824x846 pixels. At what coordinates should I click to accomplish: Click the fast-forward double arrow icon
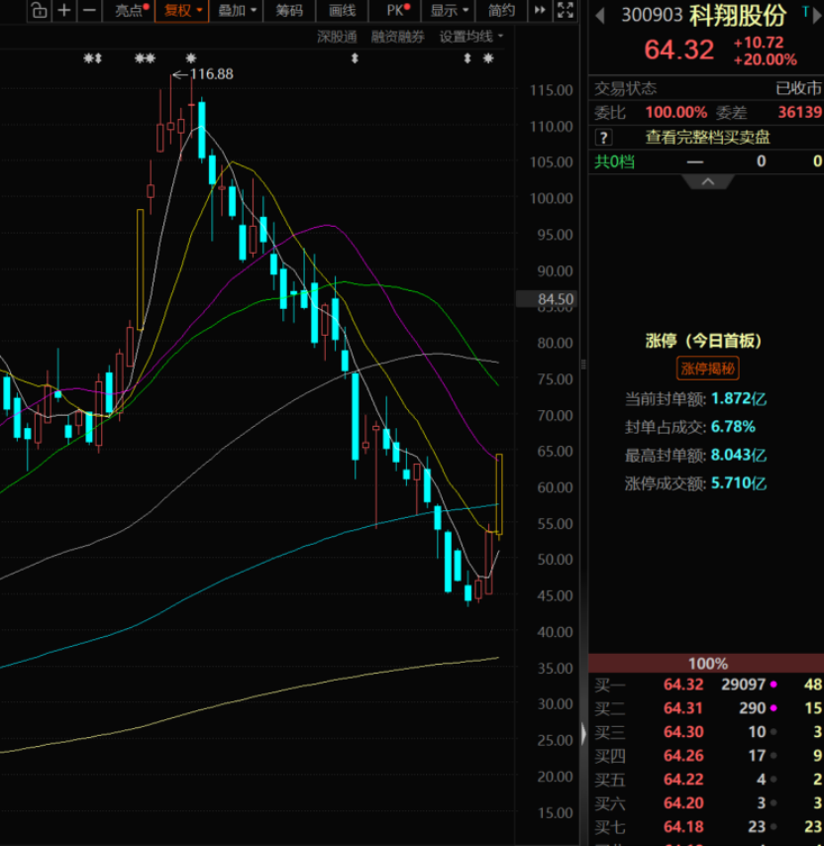click(x=540, y=10)
